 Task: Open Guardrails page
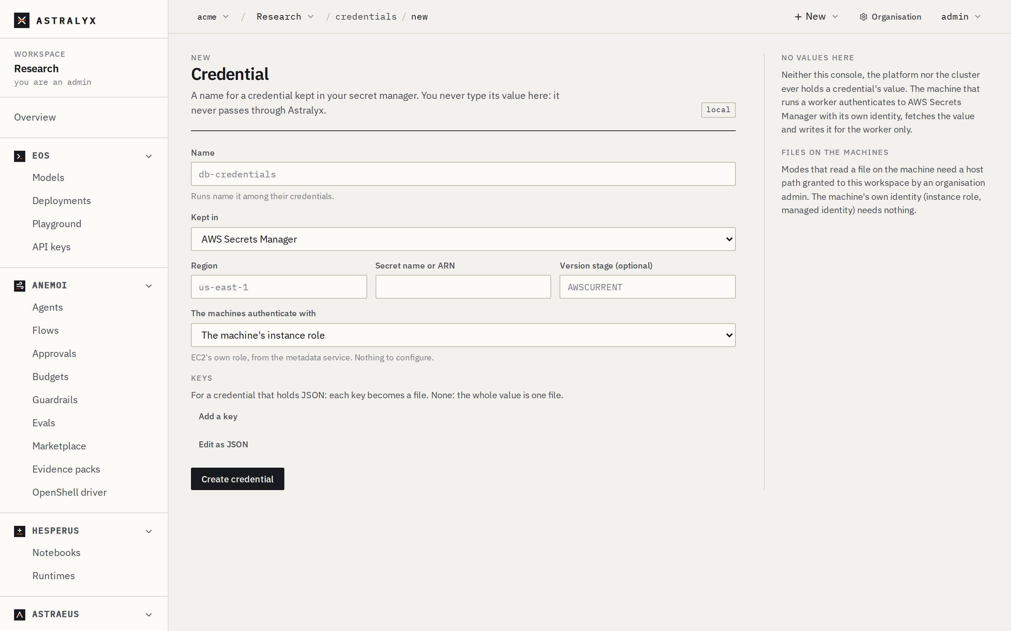(x=55, y=400)
